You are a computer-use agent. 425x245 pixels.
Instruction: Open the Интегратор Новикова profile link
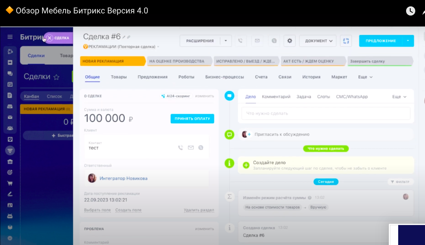click(x=123, y=178)
